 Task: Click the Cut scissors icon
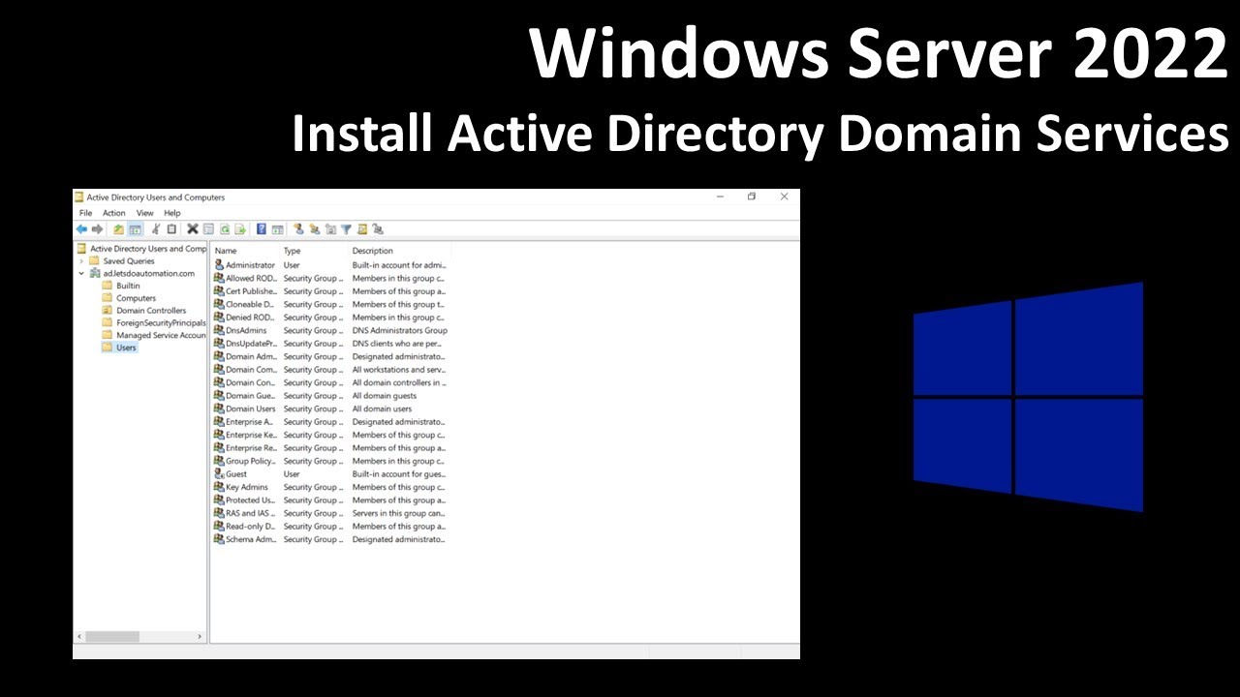point(156,229)
